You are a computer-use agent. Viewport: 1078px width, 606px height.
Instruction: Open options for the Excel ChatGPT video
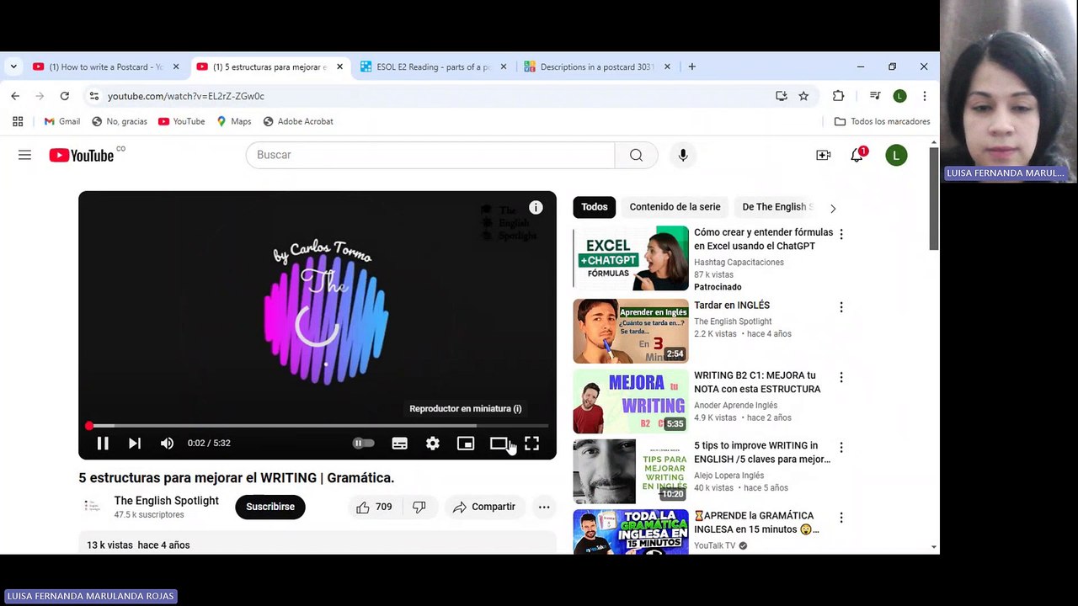point(841,234)
